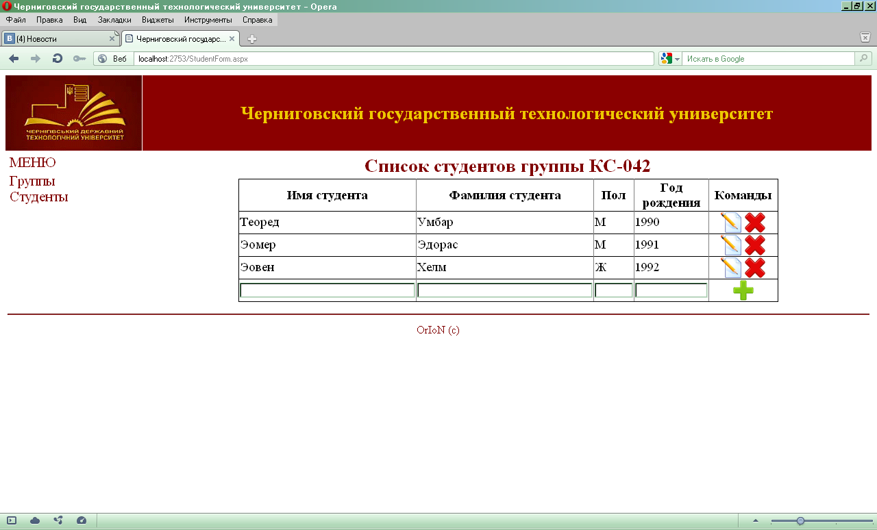Viewport: 877px width, 530px height.
Task: Select the cell with name Эомер
Action: [328, 245]
